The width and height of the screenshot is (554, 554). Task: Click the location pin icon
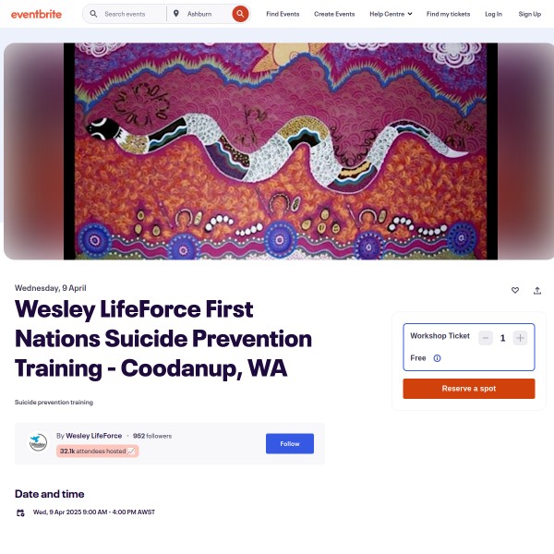tap(176, 14)
